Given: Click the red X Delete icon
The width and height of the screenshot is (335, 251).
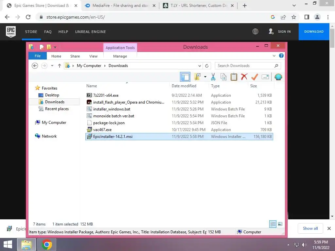Looking at the screenshot, I should pyautogui.click(x=244, y=76).
